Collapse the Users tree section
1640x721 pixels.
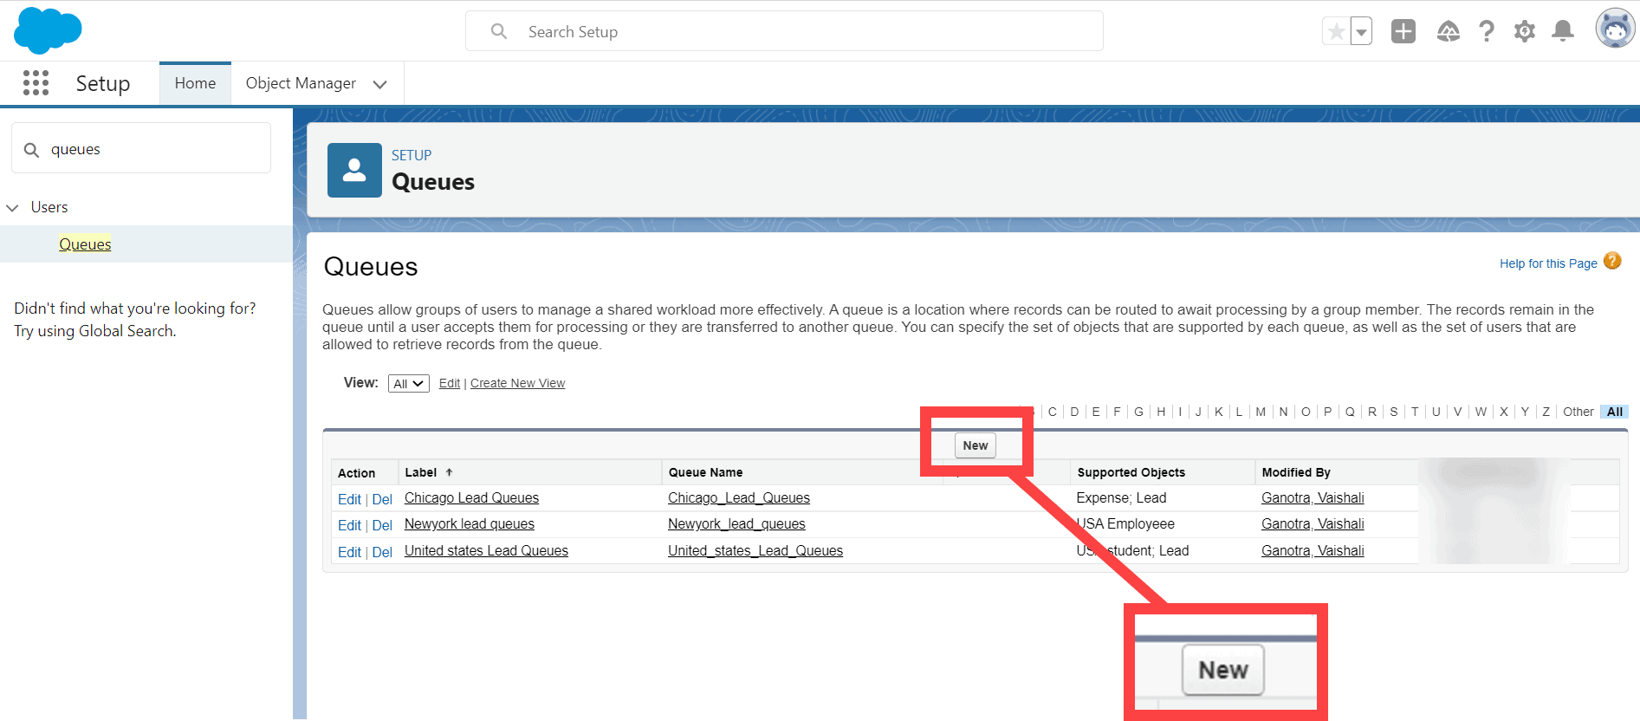point(12,207)
